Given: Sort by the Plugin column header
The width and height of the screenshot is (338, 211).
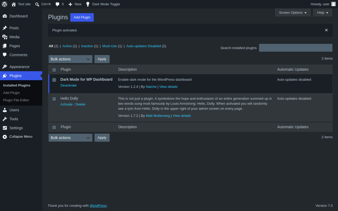Looking at the screenshot, I should tap(66, 69).
